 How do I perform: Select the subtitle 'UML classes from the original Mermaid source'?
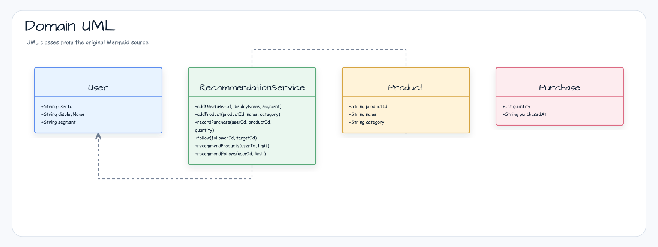[x=87, y=42]
